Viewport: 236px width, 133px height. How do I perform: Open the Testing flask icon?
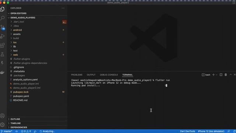point(3,54)
